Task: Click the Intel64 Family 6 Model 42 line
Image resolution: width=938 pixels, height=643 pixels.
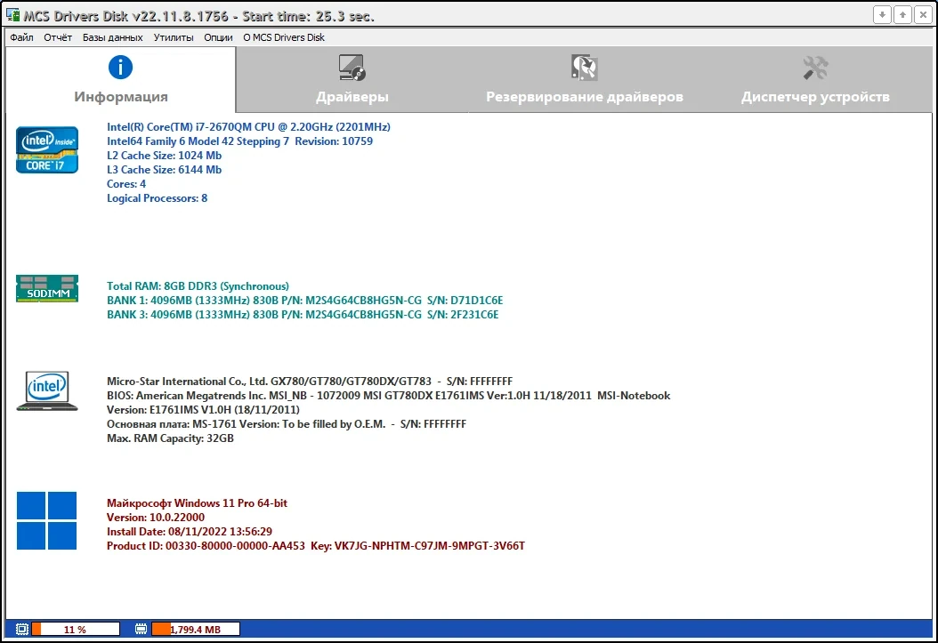Action: 239,141
